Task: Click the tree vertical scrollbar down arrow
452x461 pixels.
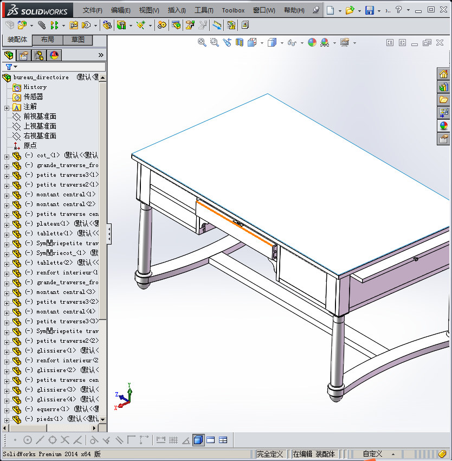Action: coord(102,420)
